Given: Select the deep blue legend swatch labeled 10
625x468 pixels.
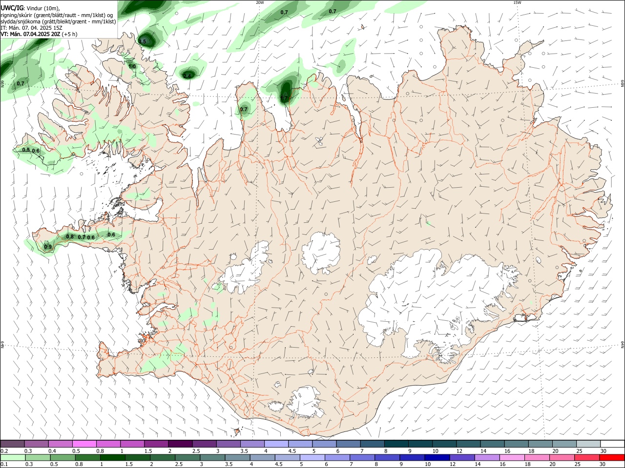Looking at the screenshot, I should [437, 457].
